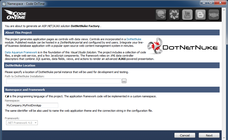Click the Namespace: label

12,101
